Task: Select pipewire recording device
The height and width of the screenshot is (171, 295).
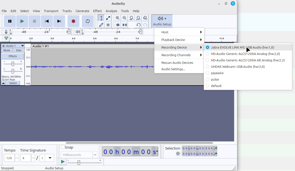Action: click(248, 73)
